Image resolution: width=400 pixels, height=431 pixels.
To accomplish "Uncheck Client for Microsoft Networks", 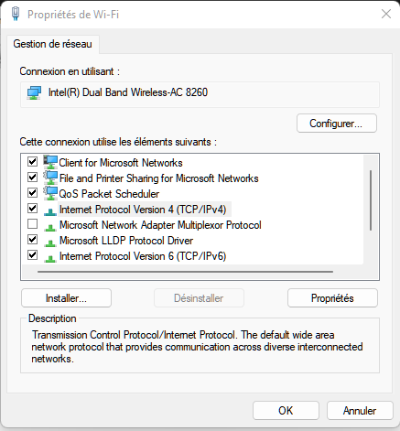I will click(32, 161).
